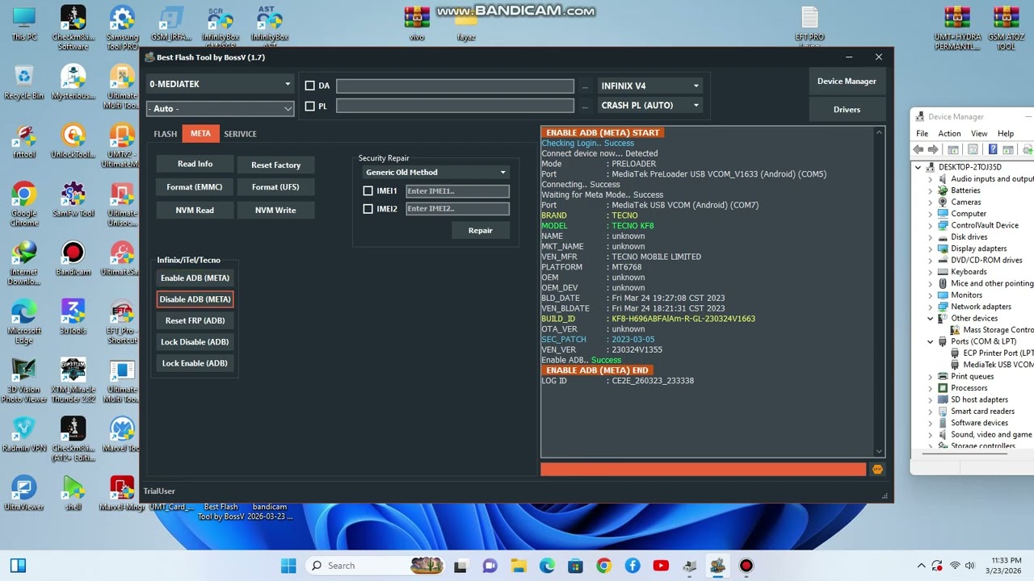Click the Format (EMMC) button
1034x581 pixels.
pyautogui.click(x=195, y=187)
